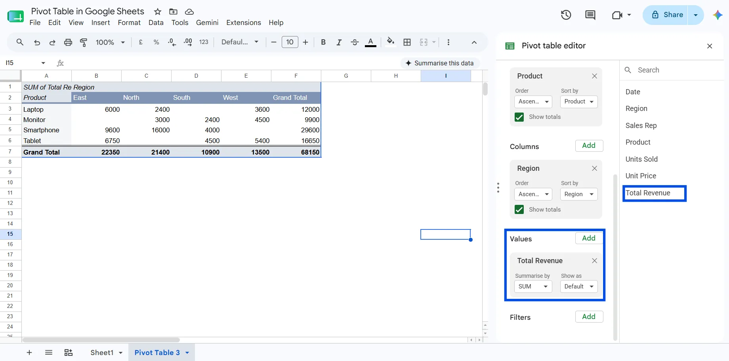Open the Default font dropdown
Screen dimensions: 729x361
pos(240,42)
